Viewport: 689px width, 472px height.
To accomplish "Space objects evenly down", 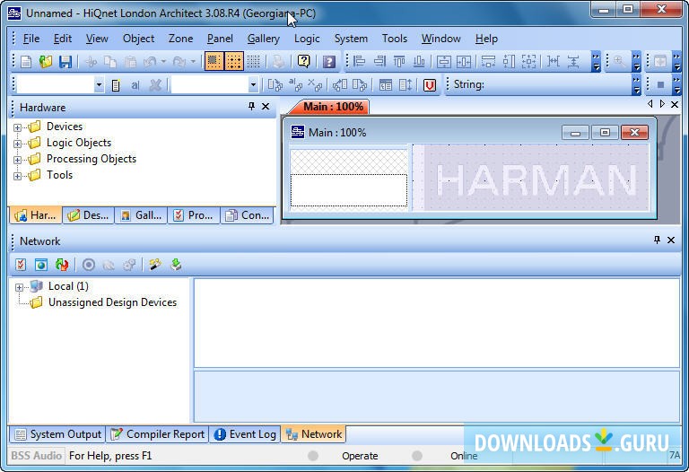I will 573,62.
